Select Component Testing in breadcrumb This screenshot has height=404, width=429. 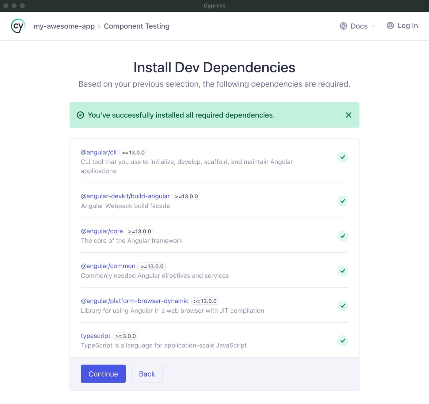(x=136, y=26)
